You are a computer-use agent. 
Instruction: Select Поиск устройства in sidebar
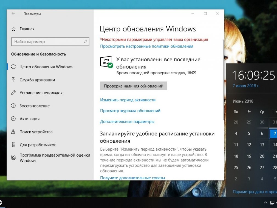coord(50,132)
